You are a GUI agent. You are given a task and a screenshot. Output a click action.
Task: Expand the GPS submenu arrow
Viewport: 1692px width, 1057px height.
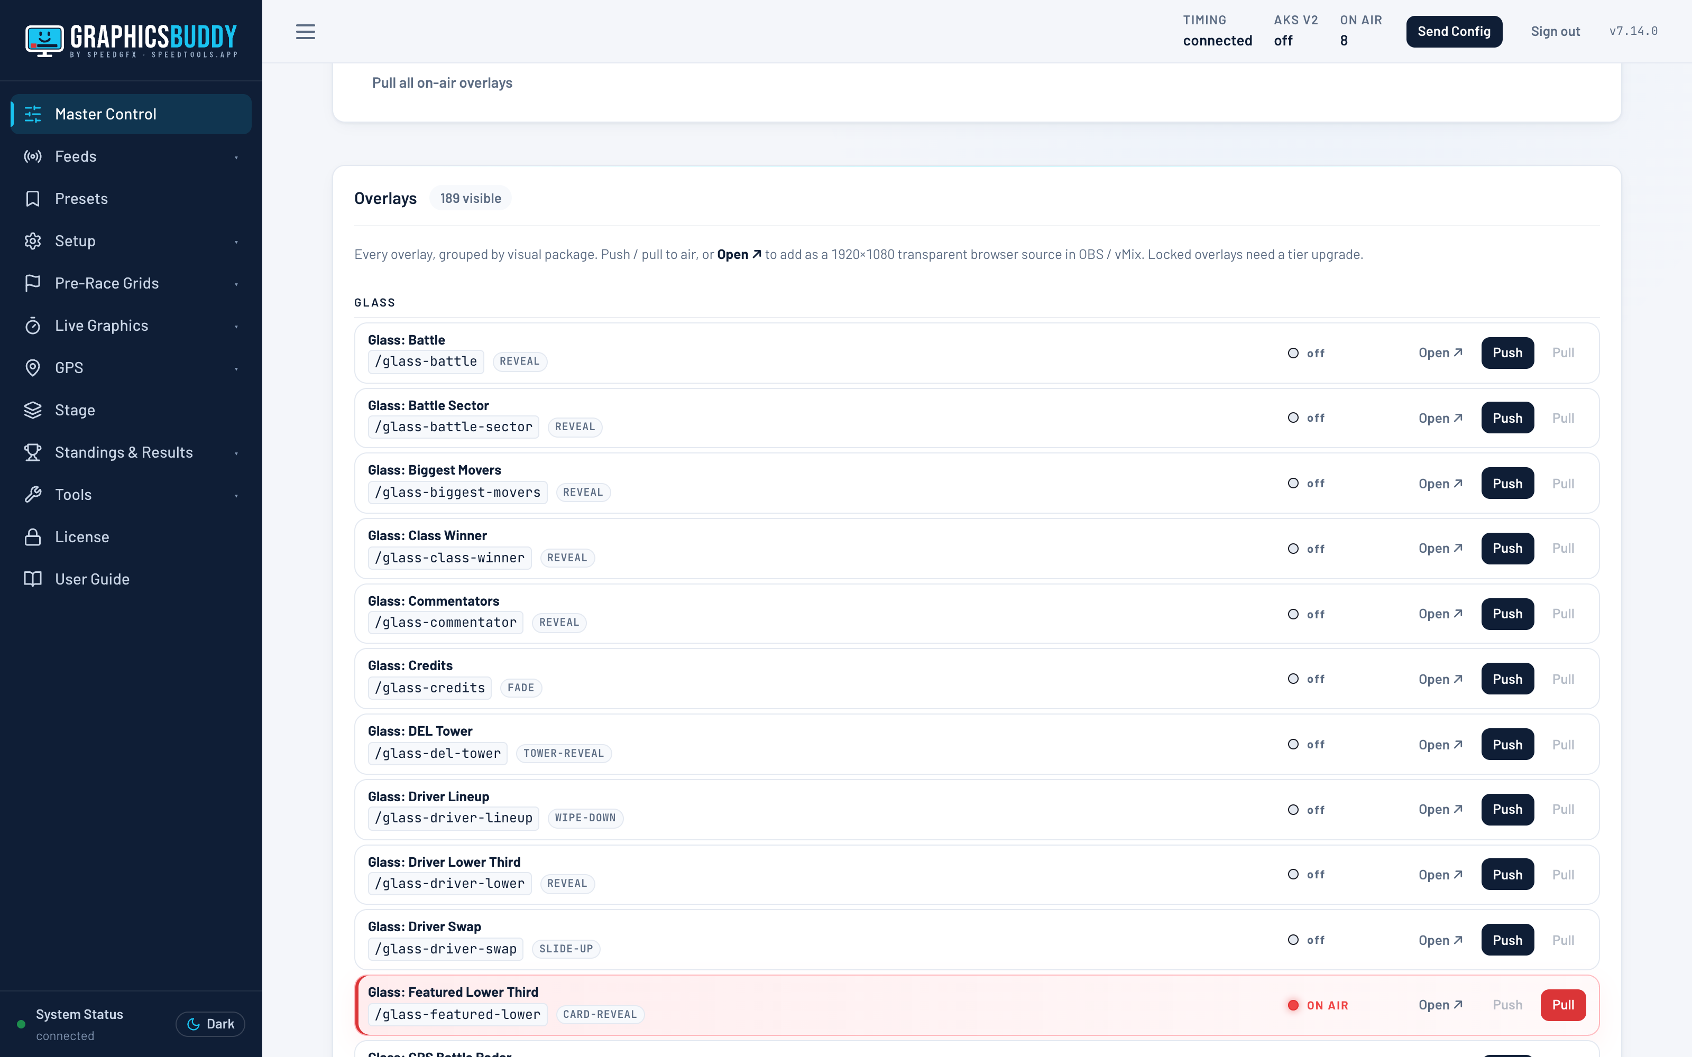pos(236,368)
